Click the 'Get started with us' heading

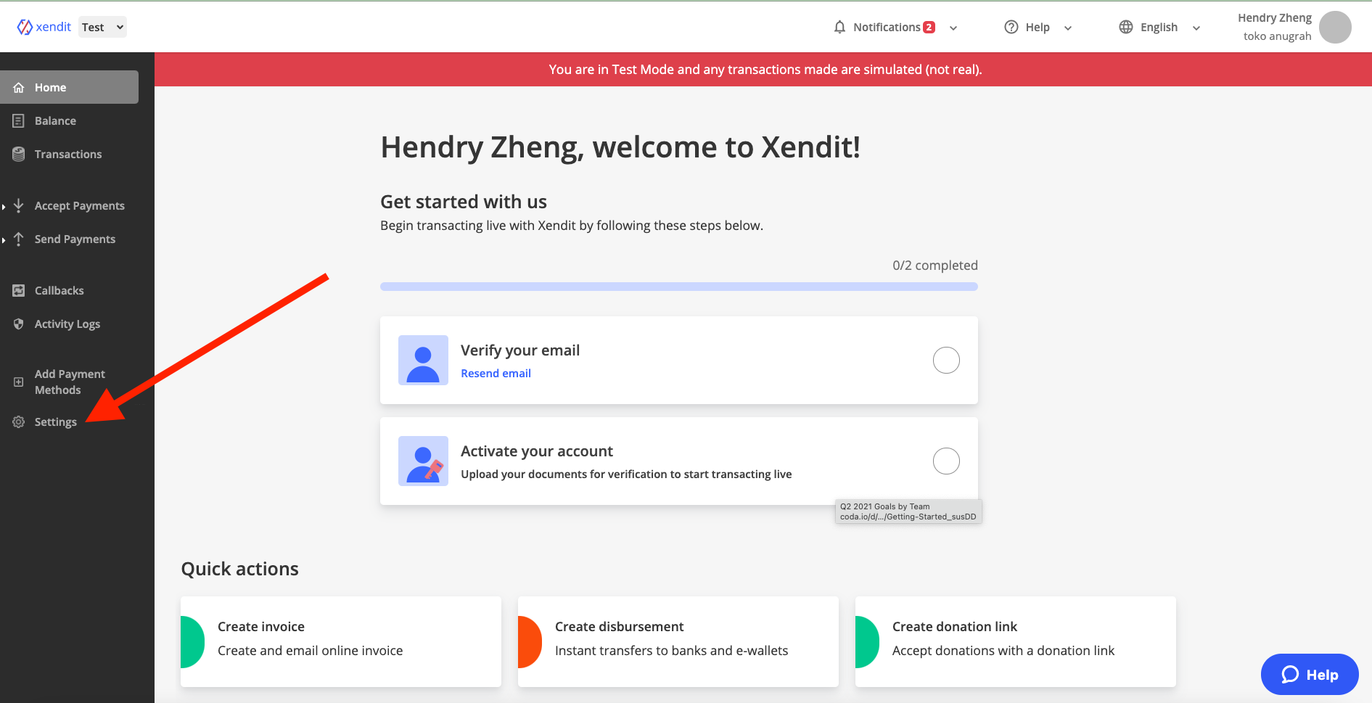[x=464, y=202]
